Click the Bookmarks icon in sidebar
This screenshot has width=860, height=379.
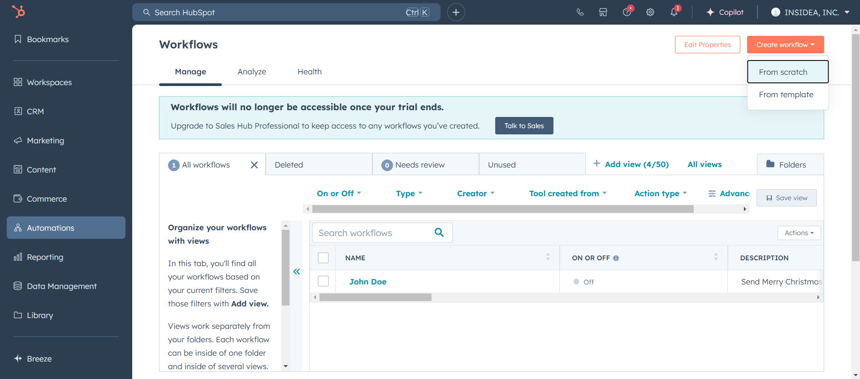point(18,39)
